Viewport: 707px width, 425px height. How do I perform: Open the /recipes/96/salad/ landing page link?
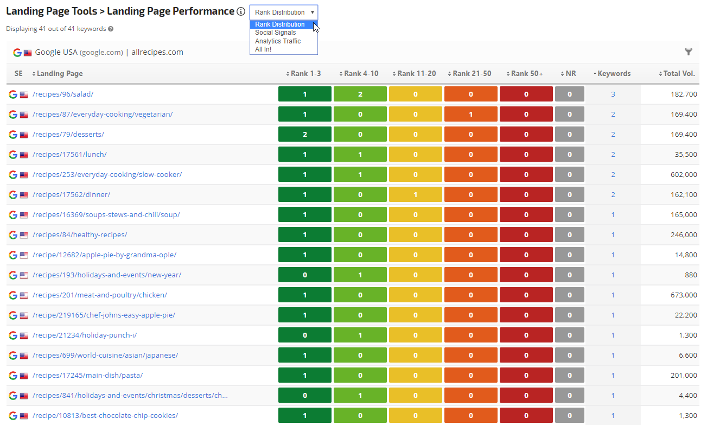(63, 94)
